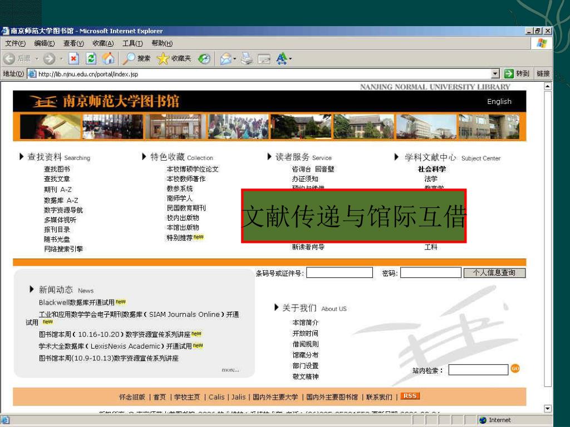
Task: Click the 条码号或证件号 input field
Action: point(340,273)
